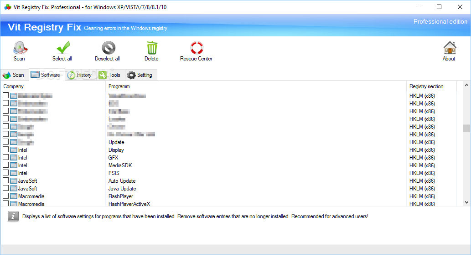471x255 pixels.
Task: Click the window icon of Intel PSIS row
Action: [14, 173]
